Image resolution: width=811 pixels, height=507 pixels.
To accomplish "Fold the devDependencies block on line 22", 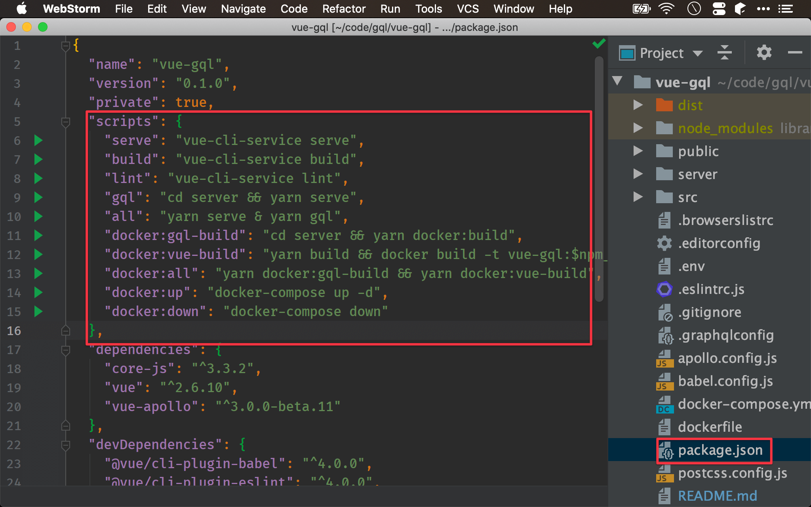I will [x=66, y=445].
